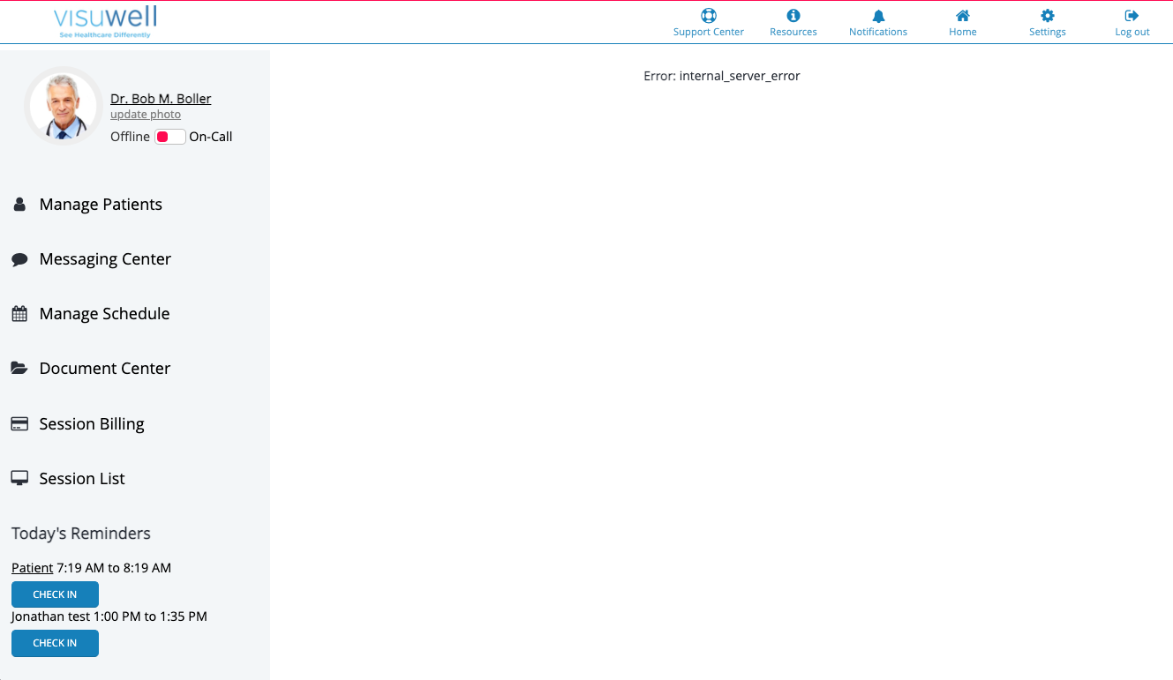The height and width of the screenshot is (680, 1173).
Task: Check in for the Jonathan test appointment
Action: coord(54,643)
